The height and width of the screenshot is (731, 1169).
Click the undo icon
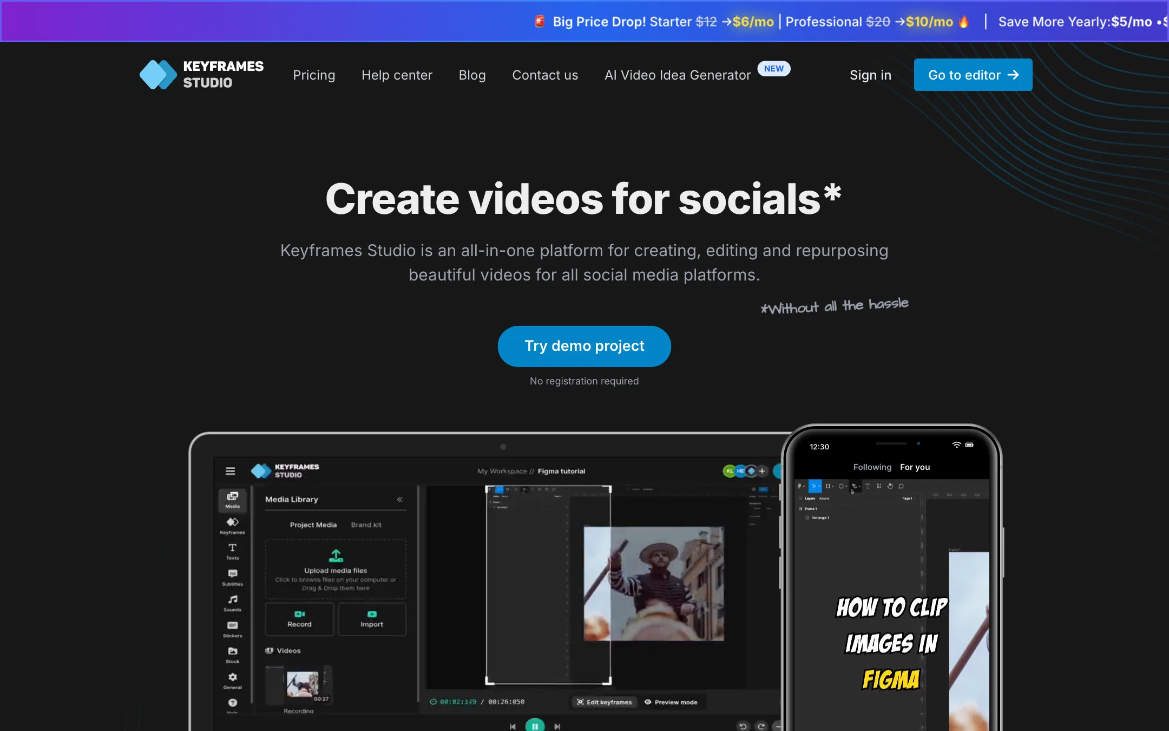point(743,726)
